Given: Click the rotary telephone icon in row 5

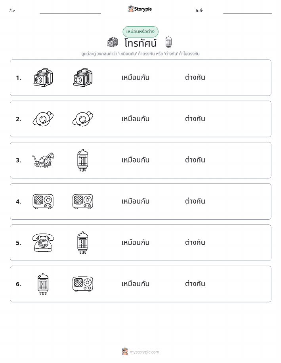Looking at the screenshot, I should [43, 242].
